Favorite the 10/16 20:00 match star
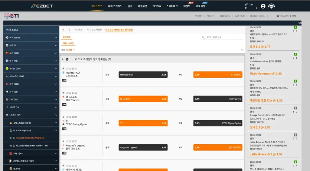The width and height of the screenshot is (310, 171). (63, 165)
